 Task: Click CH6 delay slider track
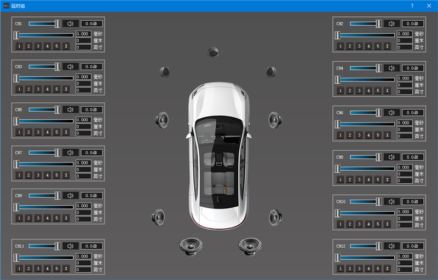click(366, 124)
